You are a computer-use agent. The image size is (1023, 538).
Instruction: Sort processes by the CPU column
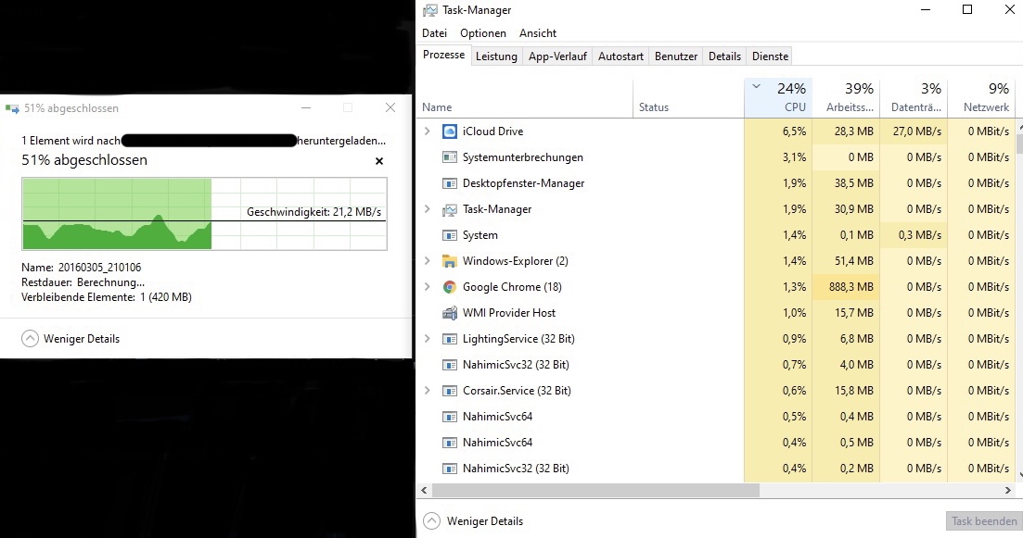[778, 98]
